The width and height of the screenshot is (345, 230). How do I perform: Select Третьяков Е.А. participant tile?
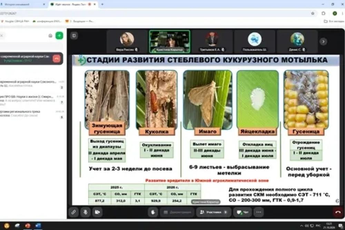(212, 42)
